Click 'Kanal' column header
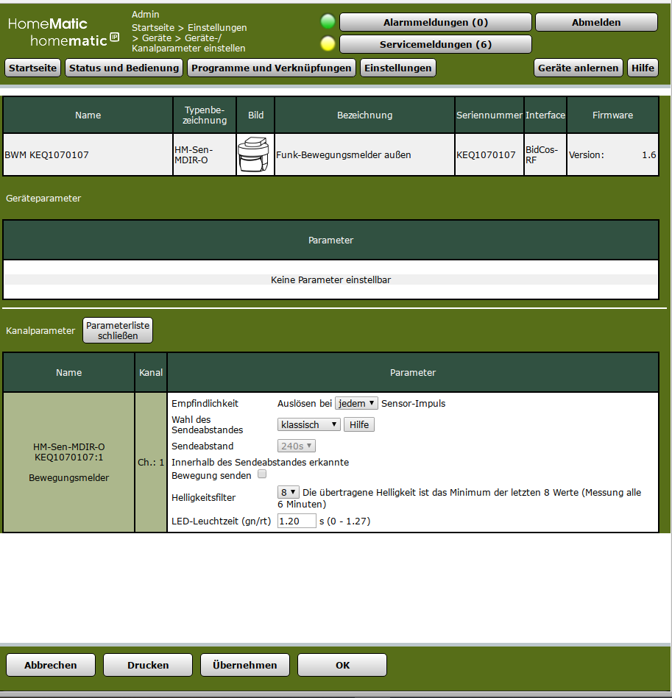Viewport: 672px width, 698px height. pos(151,373)
